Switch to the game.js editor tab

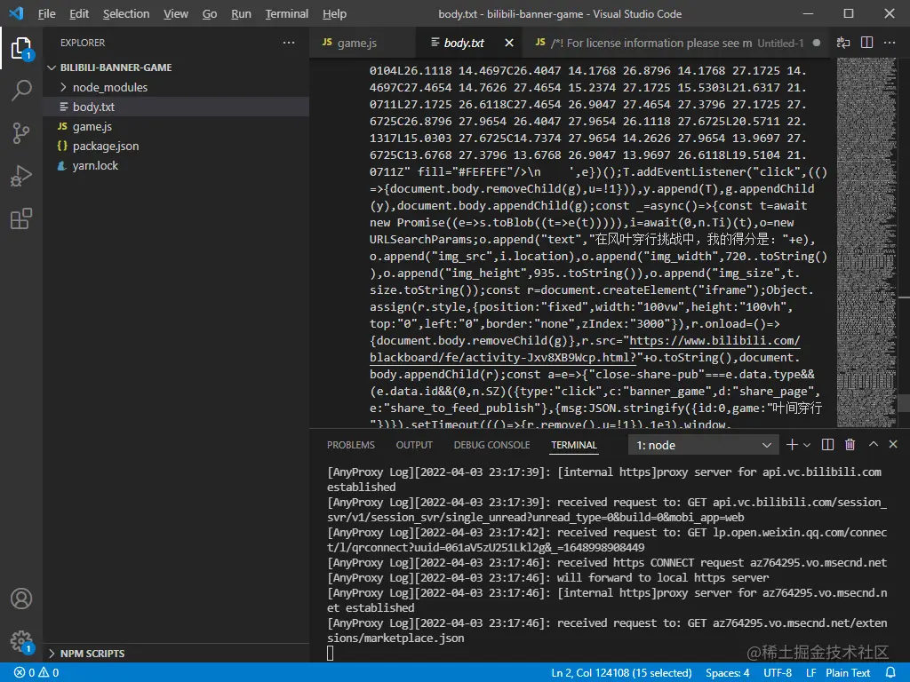pyautogui.click(x=363, y=43)
